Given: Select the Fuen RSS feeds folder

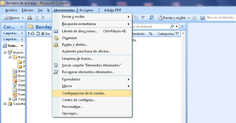Looking at the screenshot, I should coord(19,94).
